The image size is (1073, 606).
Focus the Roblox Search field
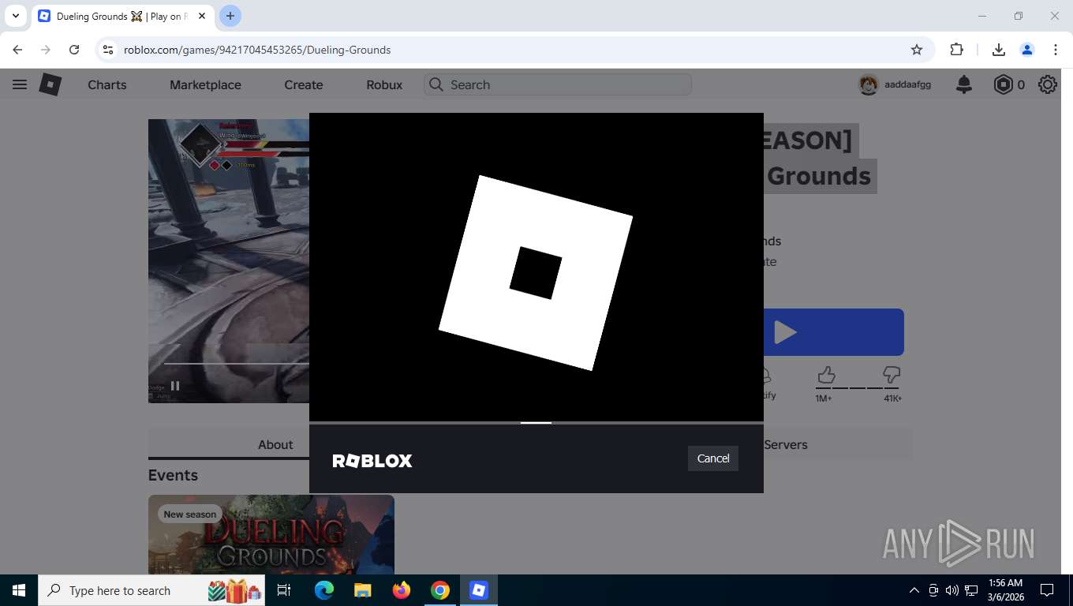pos(558,84)
